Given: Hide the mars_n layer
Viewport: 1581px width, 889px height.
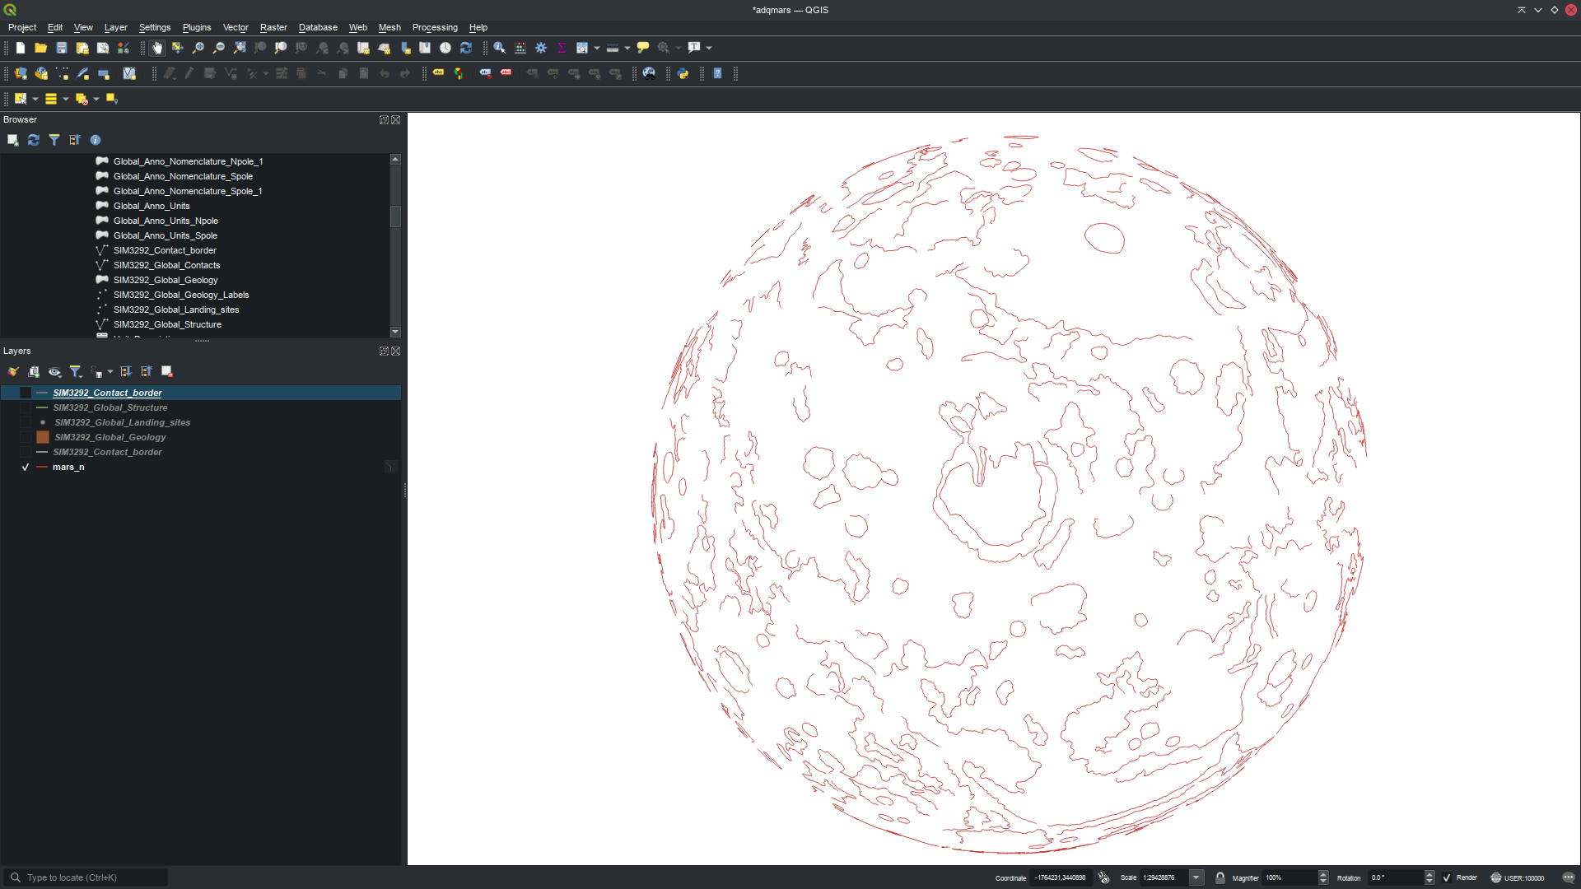Looking at the screenshot, I should 25,467.
